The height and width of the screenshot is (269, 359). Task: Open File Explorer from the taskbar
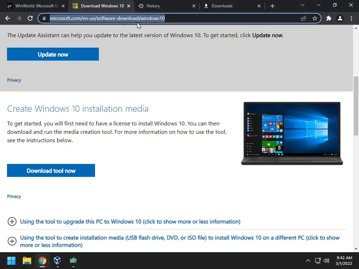tap(27, 261)
